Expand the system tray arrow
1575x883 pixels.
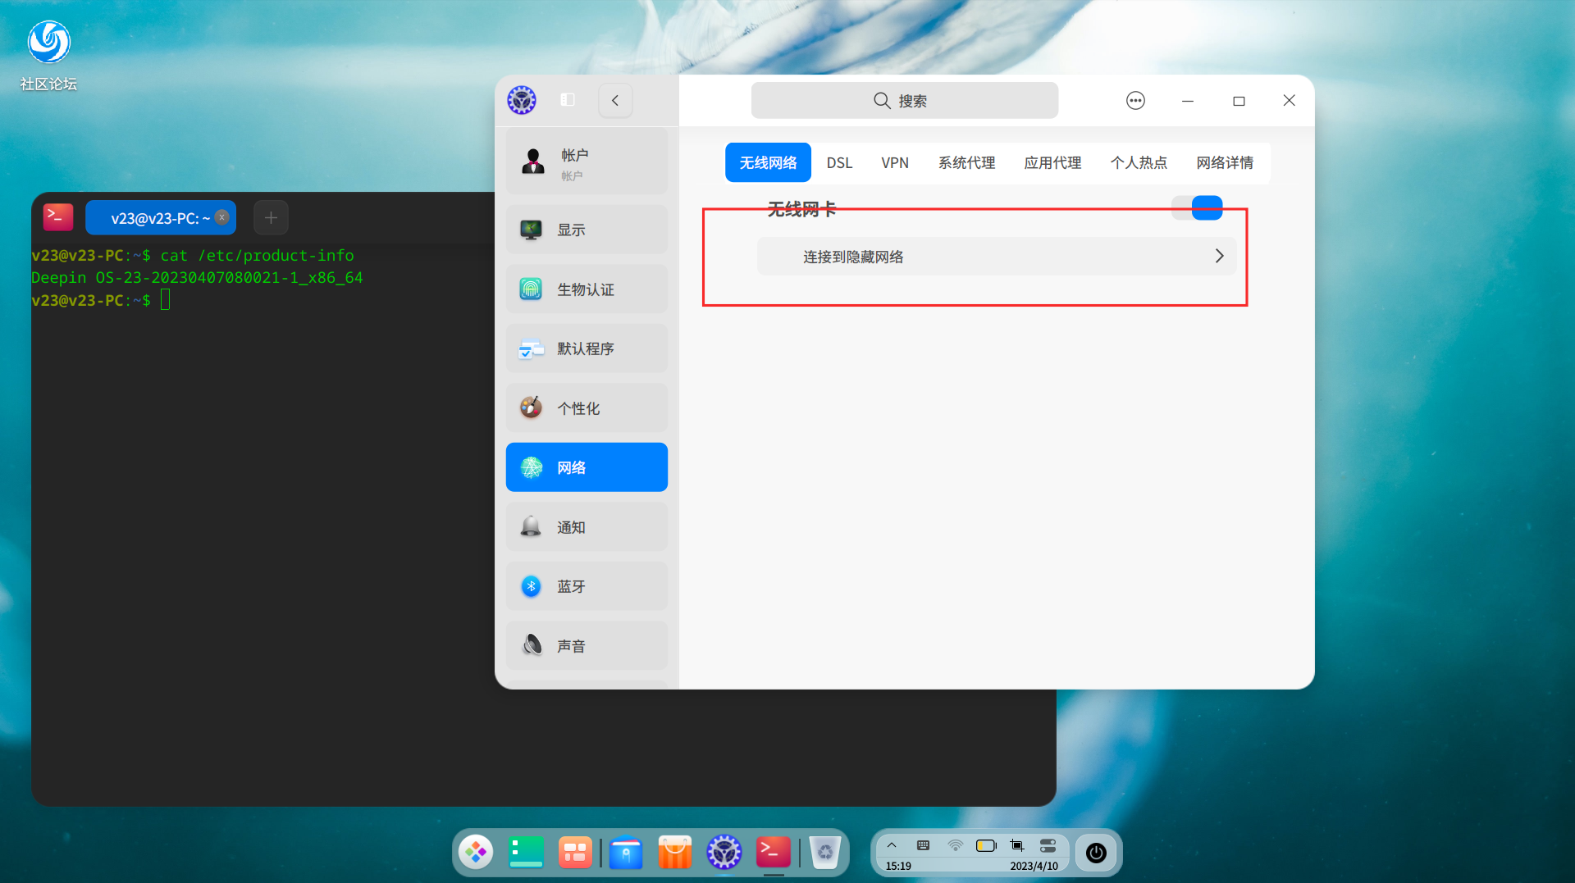pos(892,844)
